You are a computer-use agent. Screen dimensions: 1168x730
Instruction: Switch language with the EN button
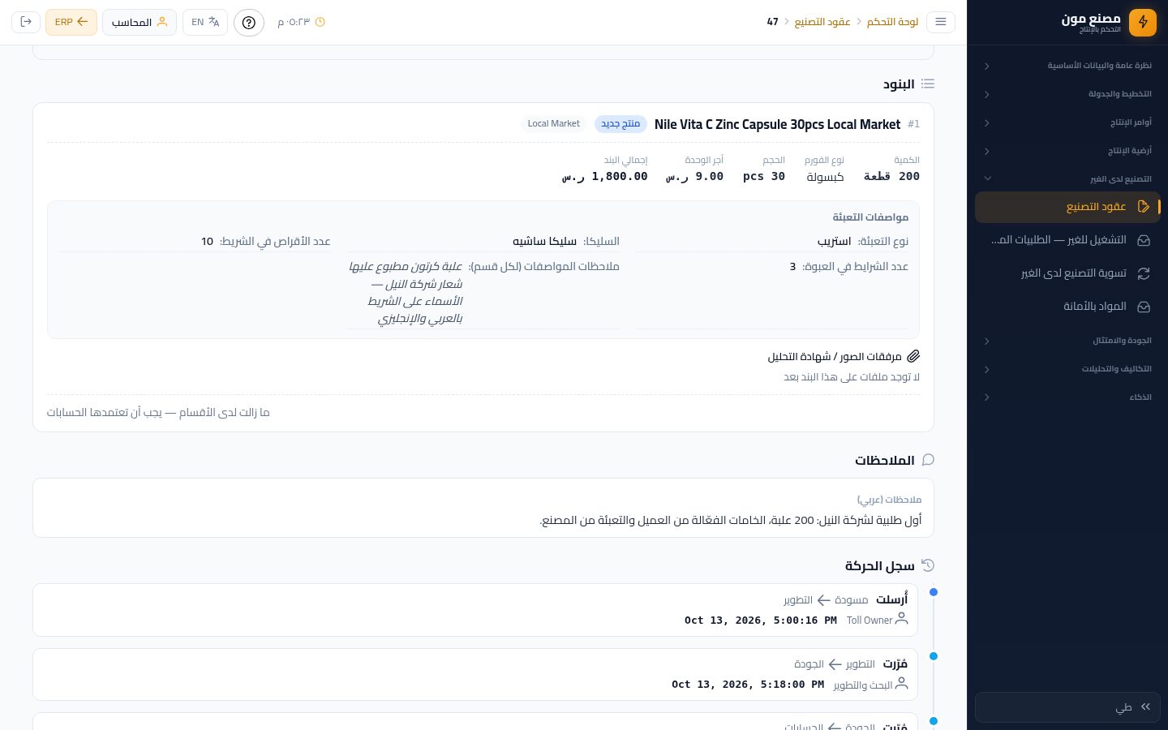[205, 22]
